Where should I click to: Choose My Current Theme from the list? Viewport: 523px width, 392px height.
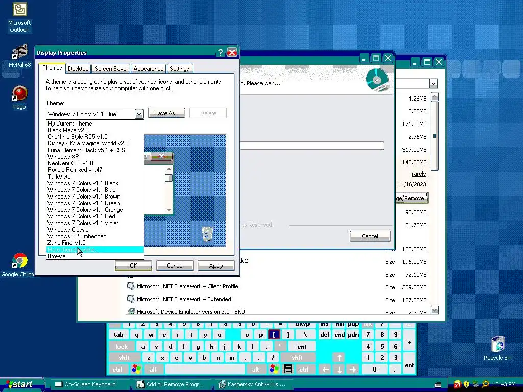pos(94,124)
